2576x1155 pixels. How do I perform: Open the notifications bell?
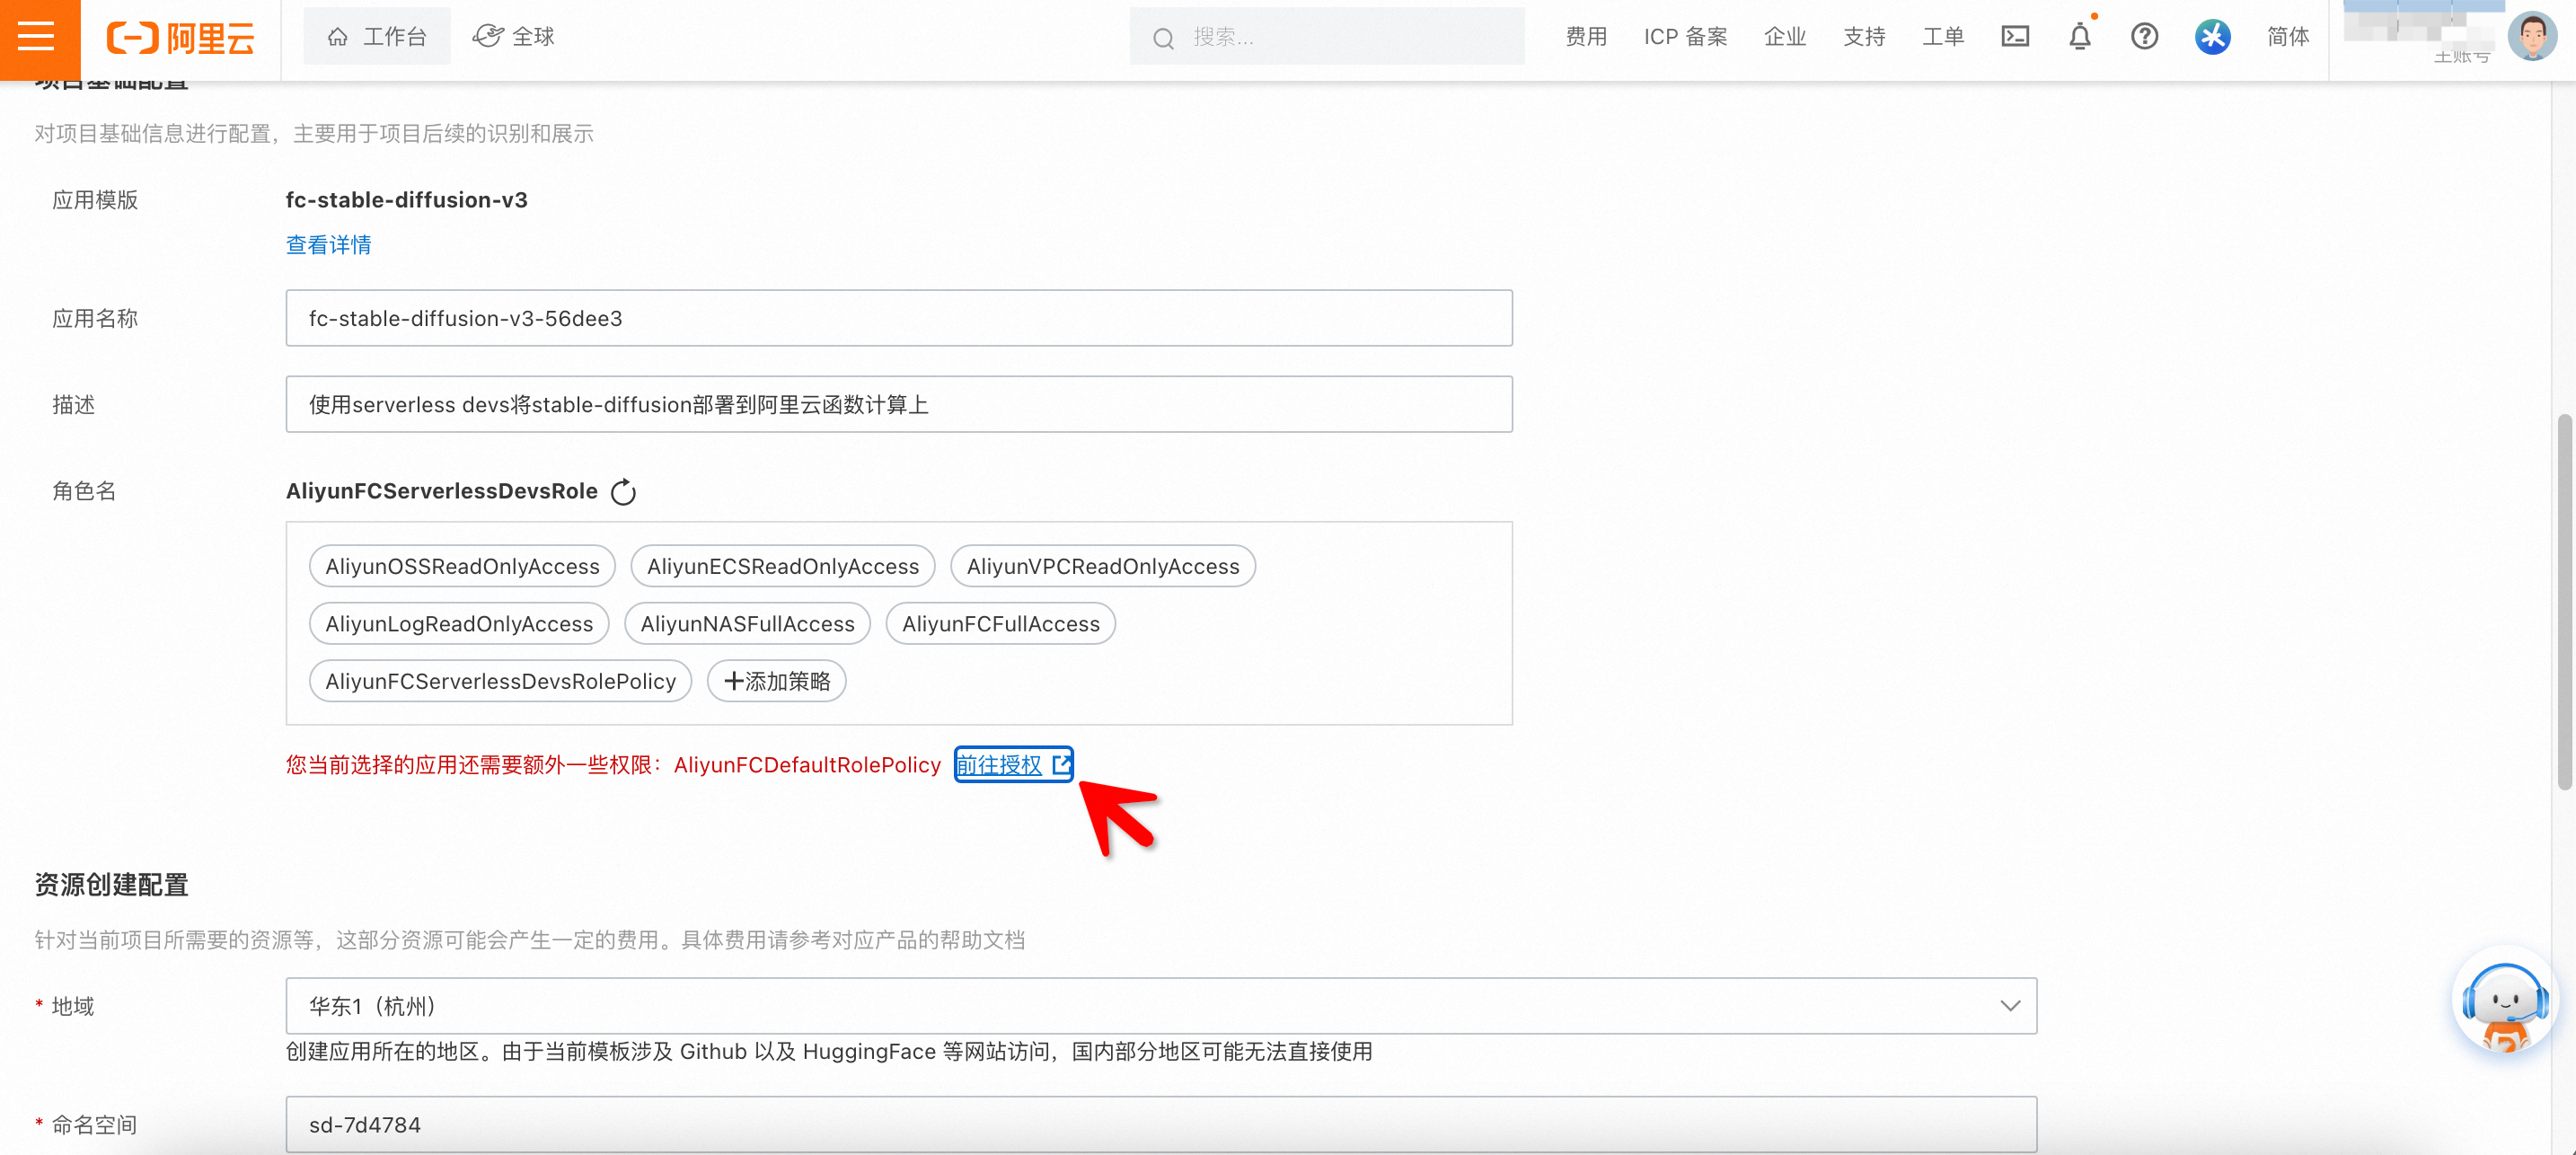[2079, 37]
